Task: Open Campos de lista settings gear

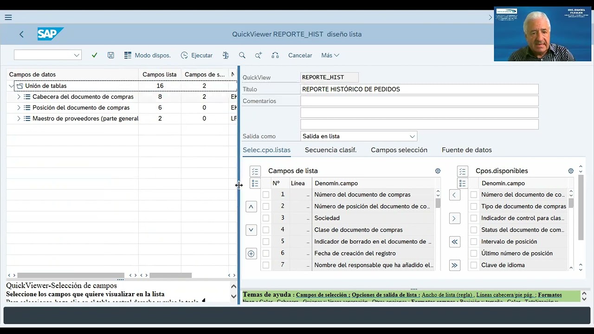Action: tap(438, 171)
